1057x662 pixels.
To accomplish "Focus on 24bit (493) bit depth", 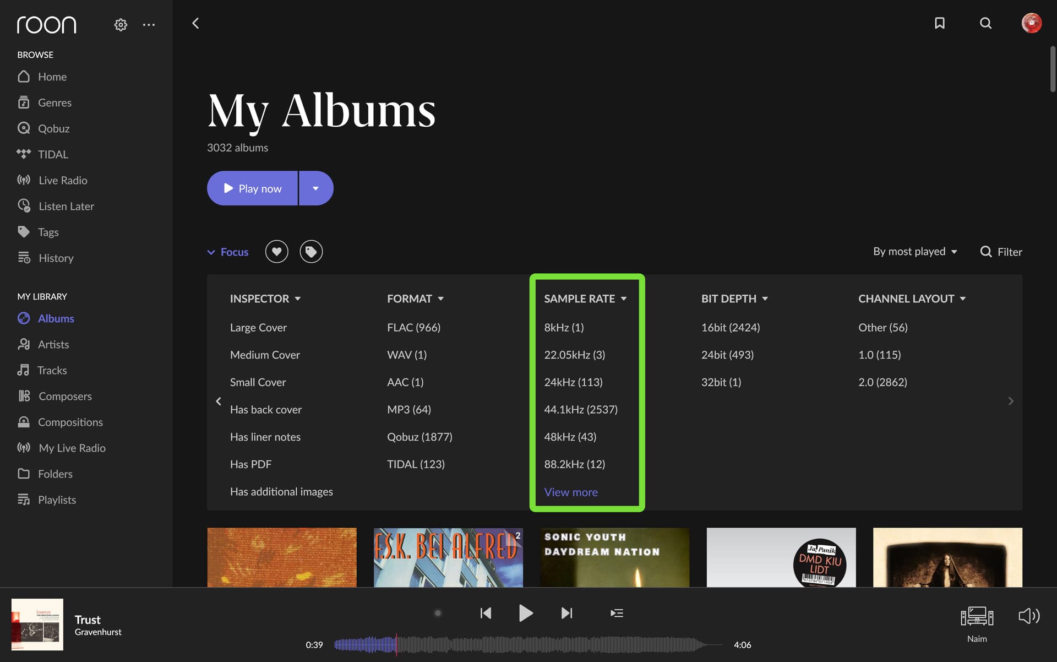I will click(x=727, y=355).
